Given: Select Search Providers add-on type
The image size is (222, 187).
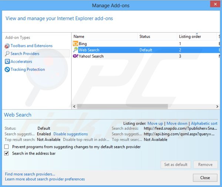Looking at the screenshot, I should coord(25,54).
